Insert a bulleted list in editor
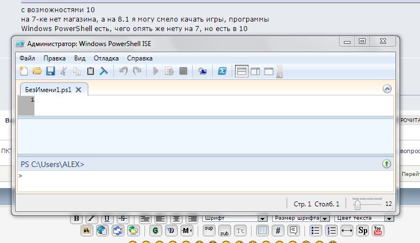Viewport: 420px width, 243px height. point(316,230)
